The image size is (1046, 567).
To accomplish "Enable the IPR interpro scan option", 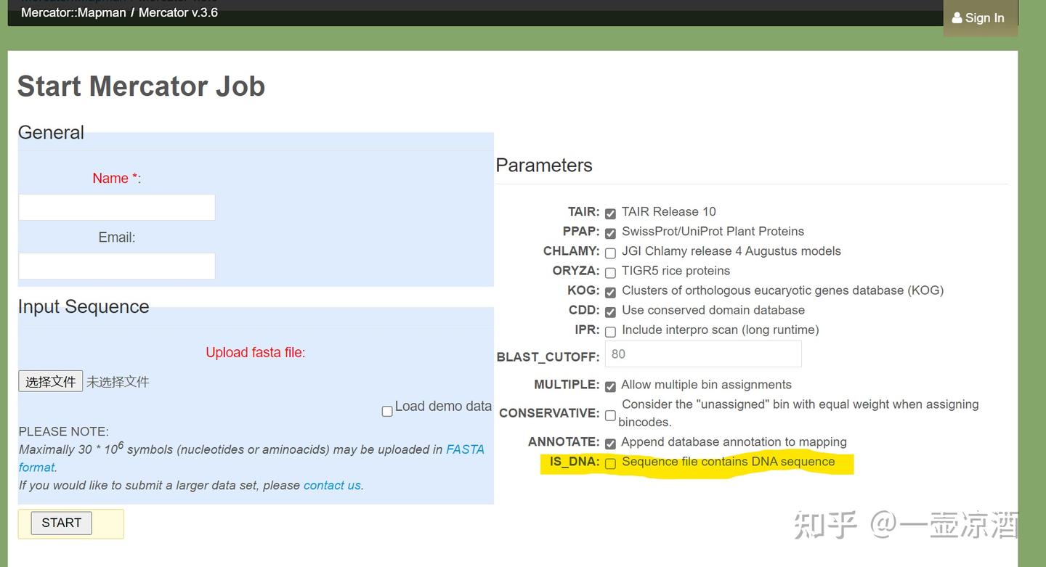I will coord(610,332).
